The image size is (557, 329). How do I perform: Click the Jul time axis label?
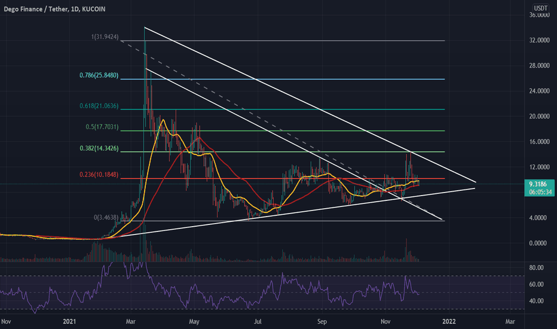[258, 322]
